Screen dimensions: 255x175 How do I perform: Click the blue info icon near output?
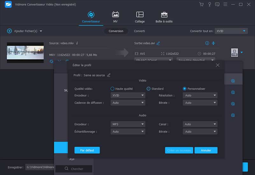(x=207, y=43)
